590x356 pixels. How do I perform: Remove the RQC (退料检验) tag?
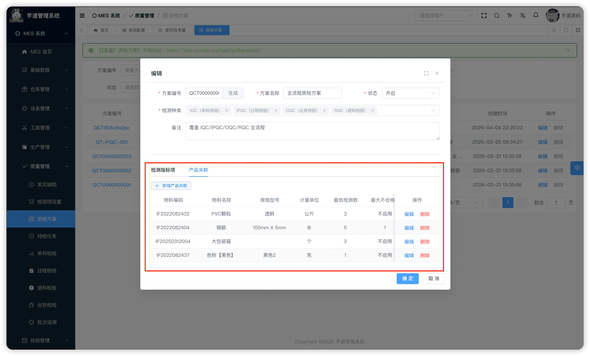[x=373, y=111]
